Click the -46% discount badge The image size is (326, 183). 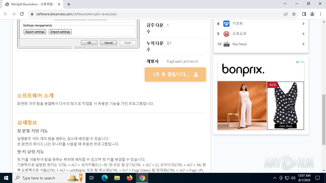click(x=272, y=85)
